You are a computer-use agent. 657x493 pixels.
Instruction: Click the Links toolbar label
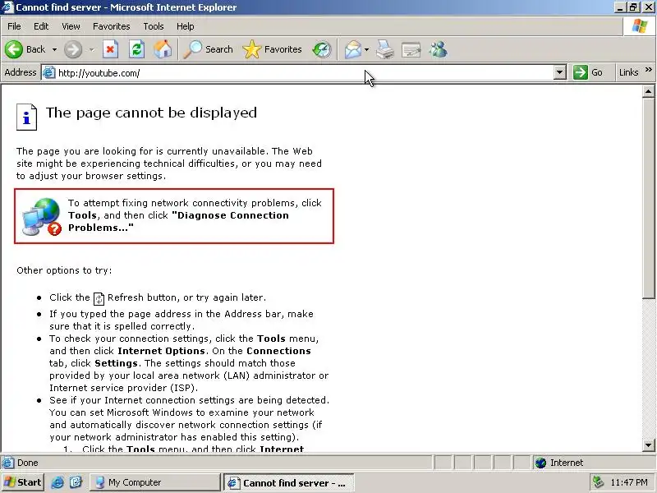pos(628,72)
